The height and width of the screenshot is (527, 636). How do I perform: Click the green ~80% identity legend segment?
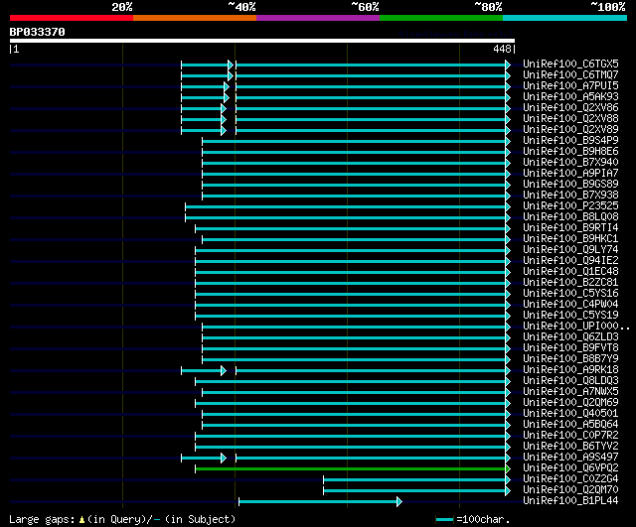point(441,18)
